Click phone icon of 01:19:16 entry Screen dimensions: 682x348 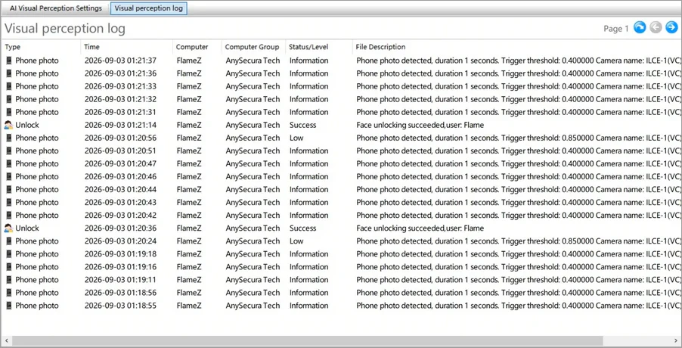click(9, 266)
